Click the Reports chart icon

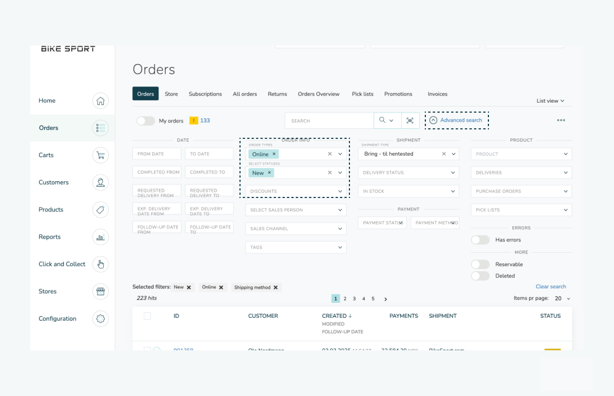pyautogui.click(x=100, y=237)
